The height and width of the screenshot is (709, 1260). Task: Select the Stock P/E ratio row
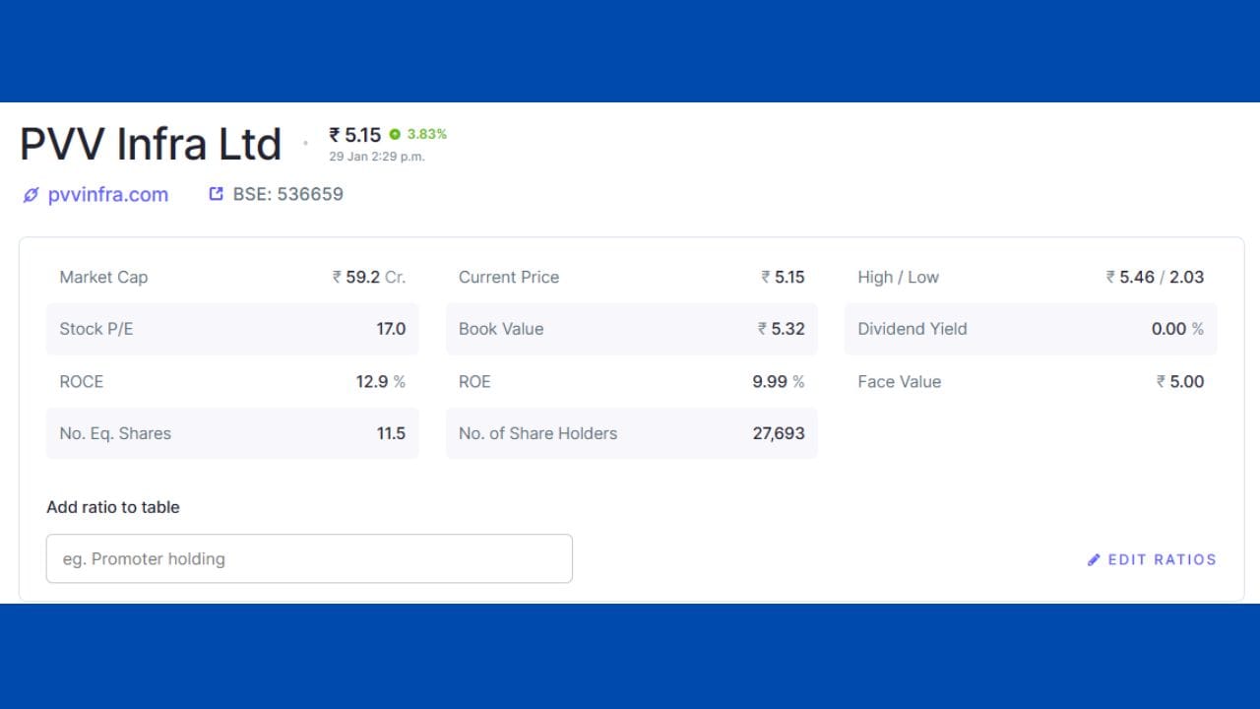click(x=232, y=329)
